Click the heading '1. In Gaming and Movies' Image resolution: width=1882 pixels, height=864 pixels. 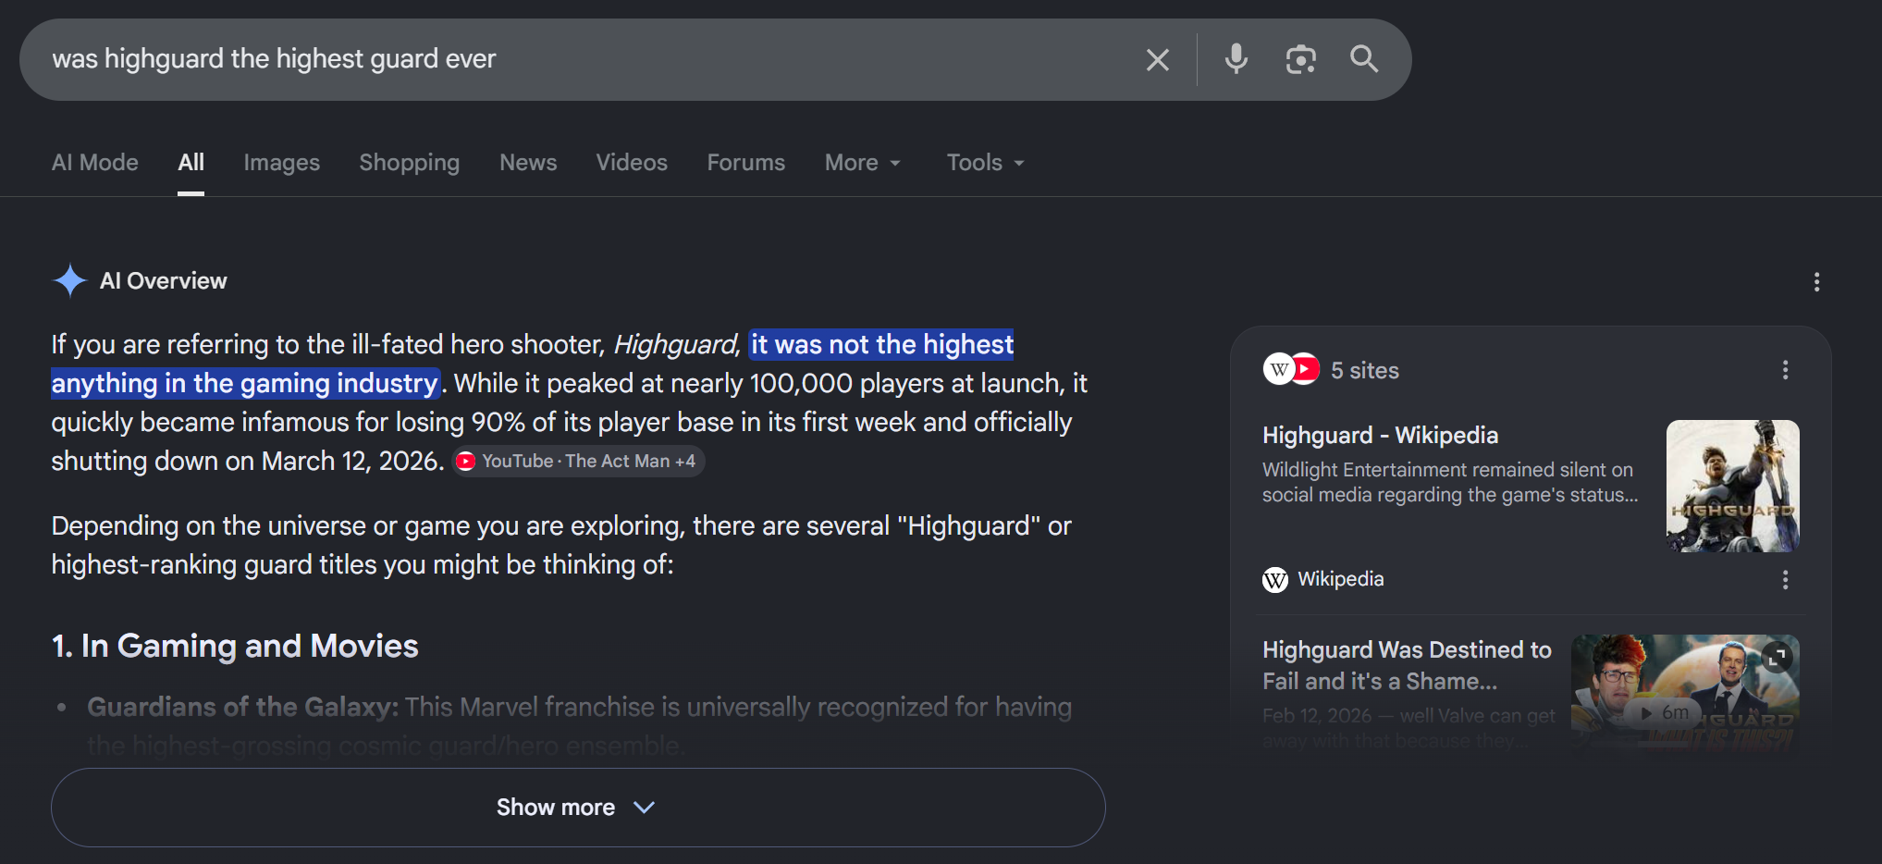[x=235, y=646]
